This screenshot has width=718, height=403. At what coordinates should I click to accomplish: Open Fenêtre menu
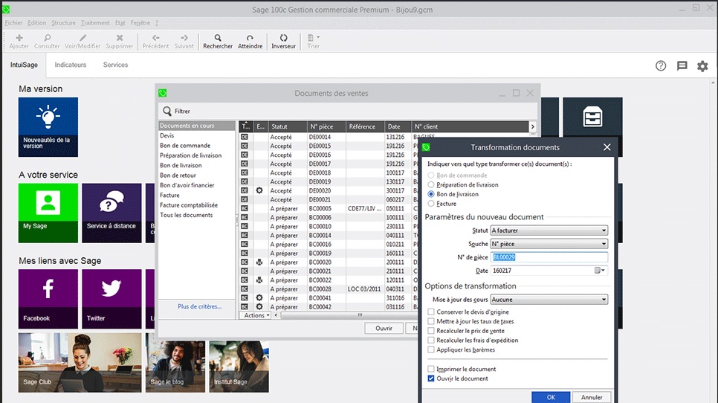tap(140, 23)
